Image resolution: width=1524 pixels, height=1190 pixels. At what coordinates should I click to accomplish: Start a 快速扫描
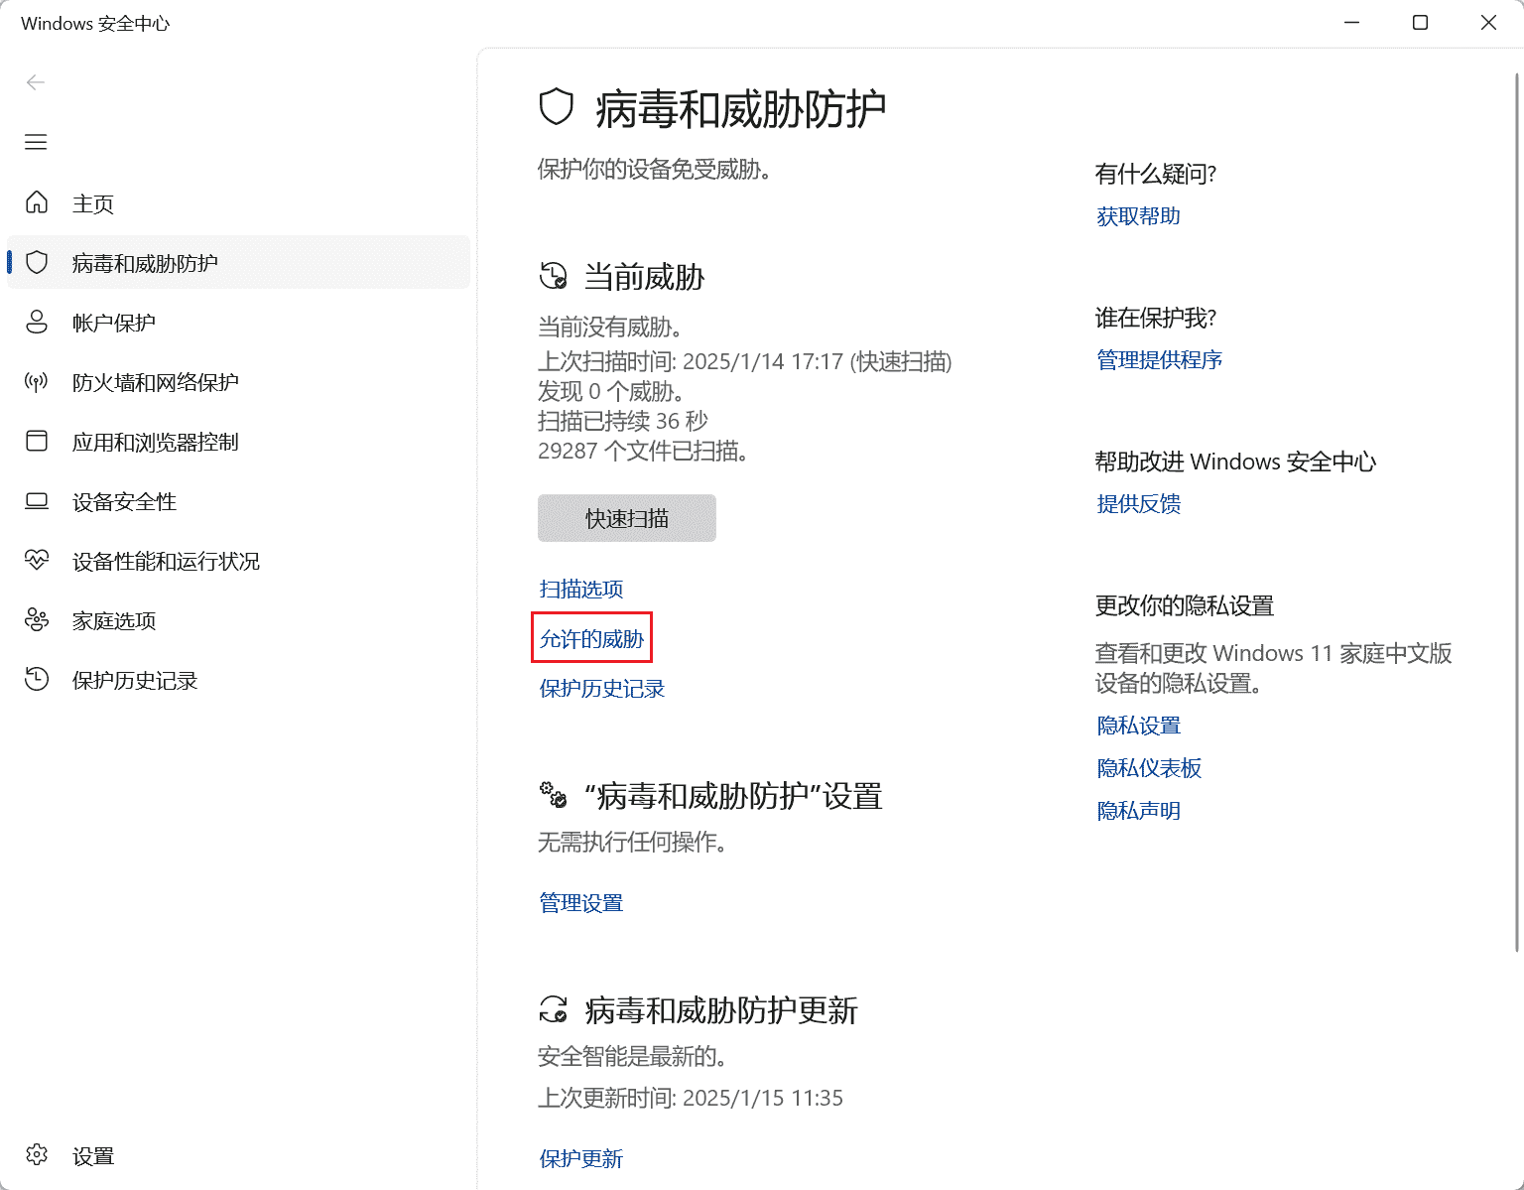coord(627,518)
